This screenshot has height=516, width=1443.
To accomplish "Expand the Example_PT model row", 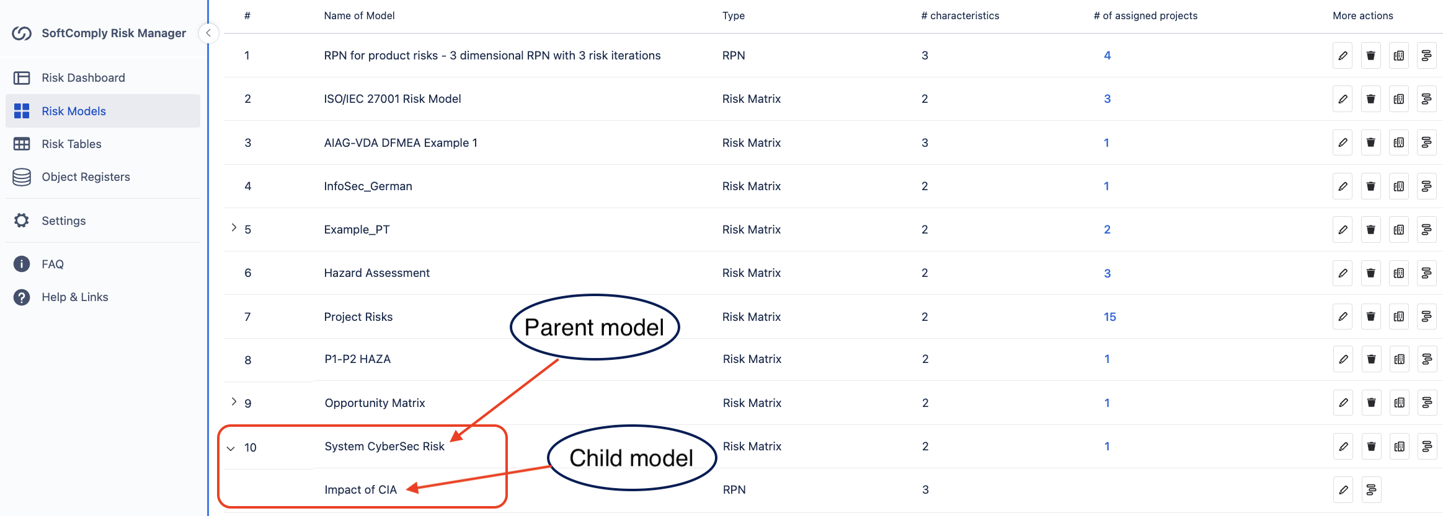I will pos(234,228).
